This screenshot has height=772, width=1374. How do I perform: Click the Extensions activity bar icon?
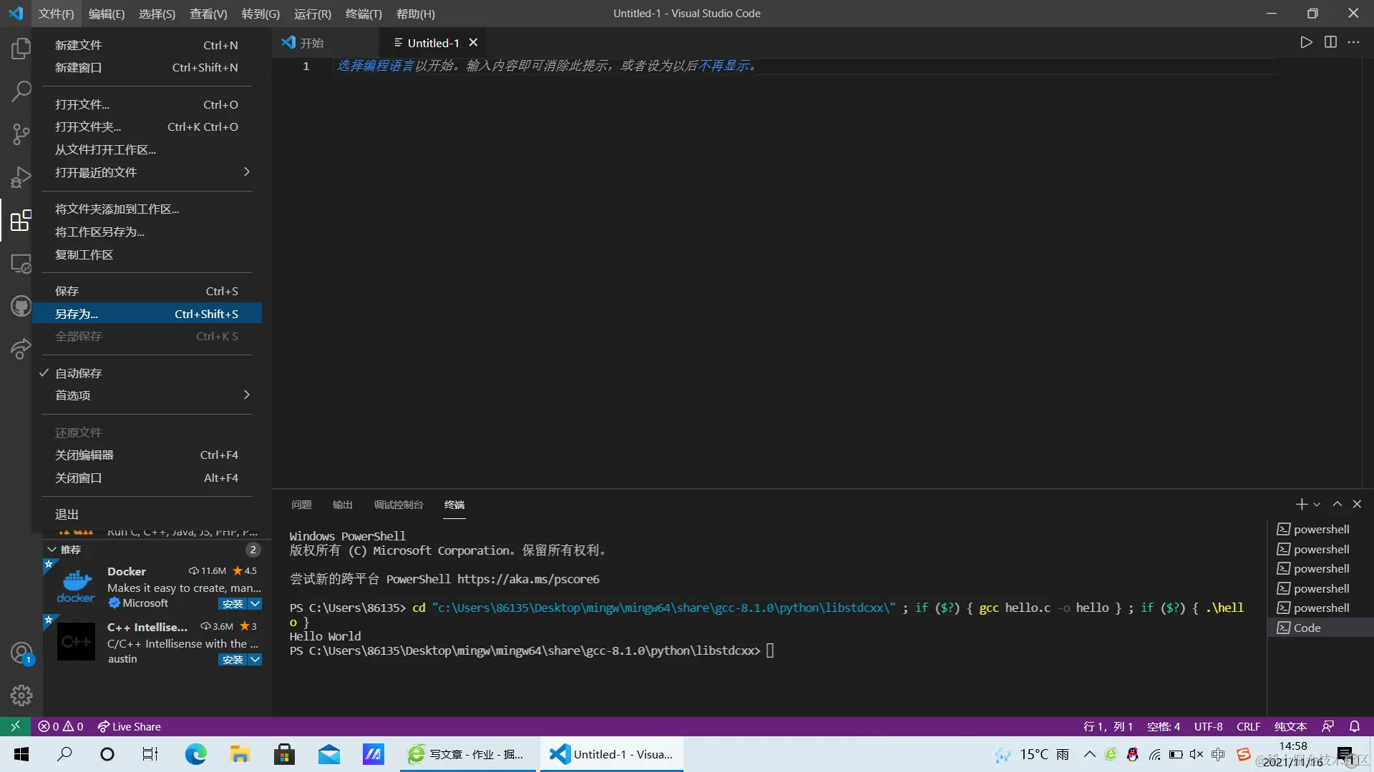click(x=21, y=220)
